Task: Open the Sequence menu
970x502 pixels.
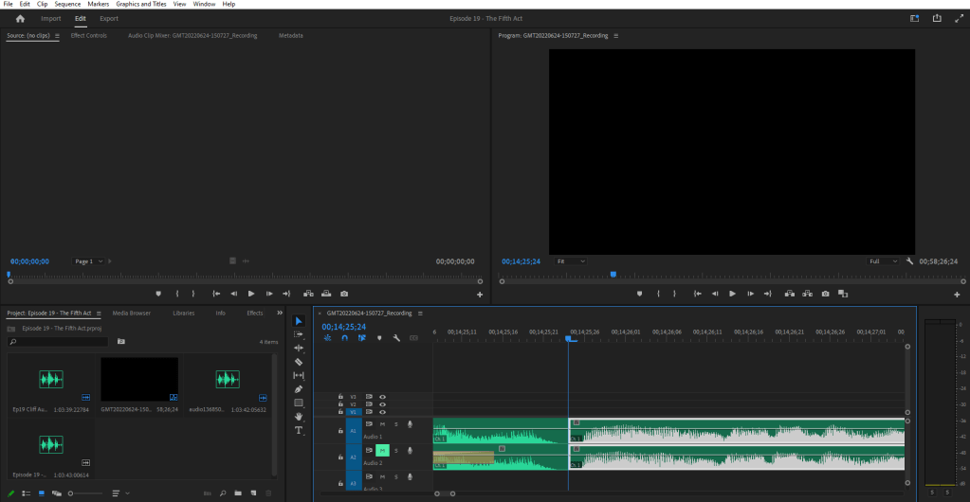Action: [67, 4]
